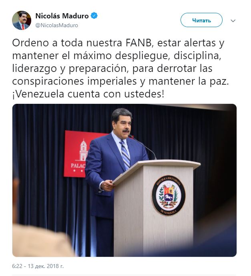The image size is (251, 276).
Task: Open Nicolás Maduro's round profile avatar
Action: click(x=22, y=20)
